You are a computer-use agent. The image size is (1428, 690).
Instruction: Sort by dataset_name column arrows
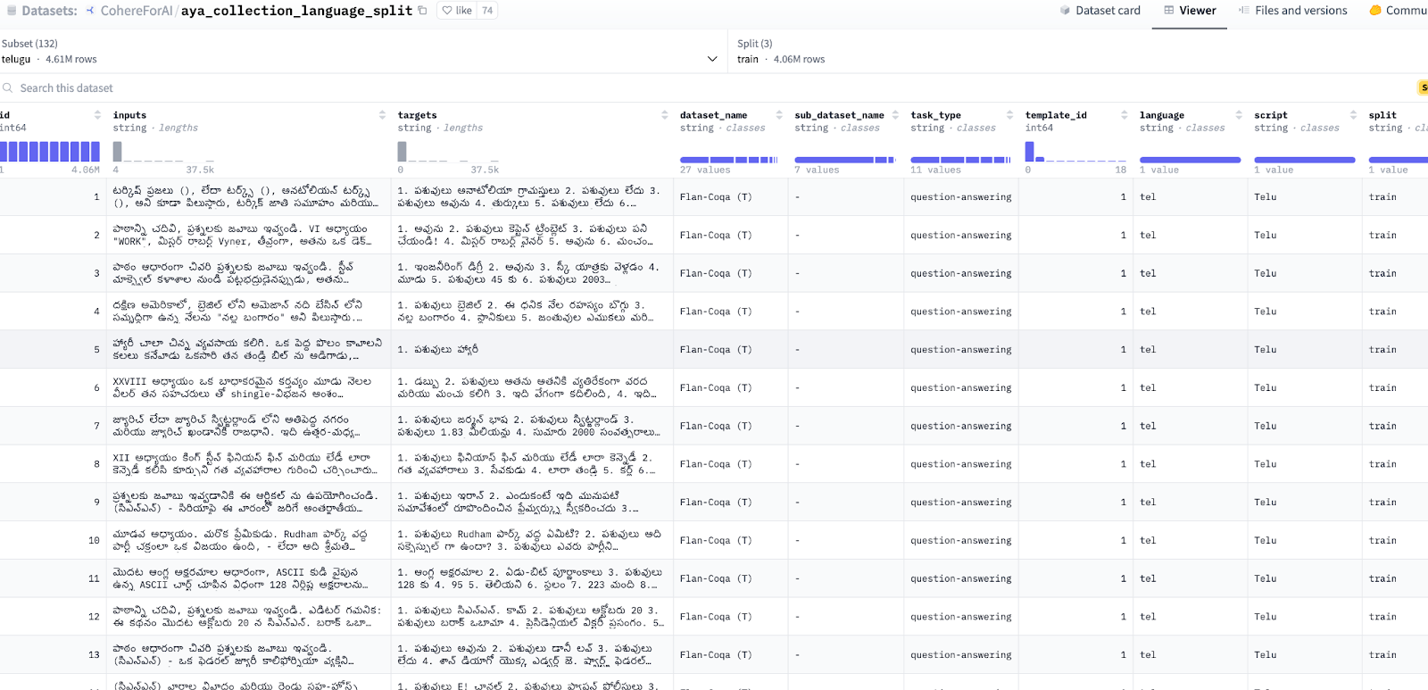point(779,115)
